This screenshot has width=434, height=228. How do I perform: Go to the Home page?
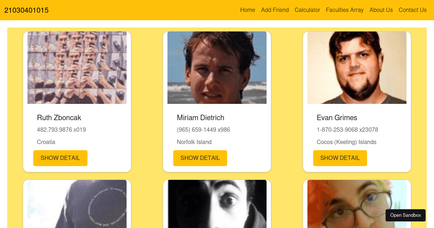[x=247, y=10]
